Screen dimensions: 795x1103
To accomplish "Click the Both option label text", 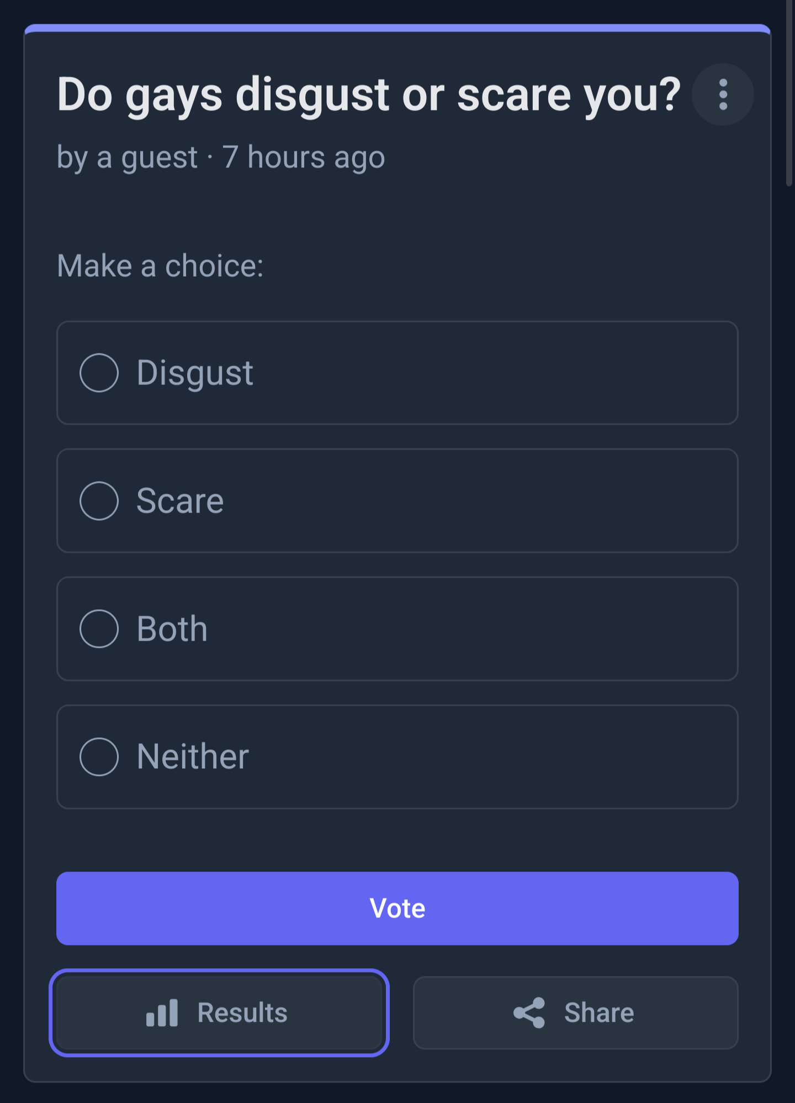I will [172, 629].
